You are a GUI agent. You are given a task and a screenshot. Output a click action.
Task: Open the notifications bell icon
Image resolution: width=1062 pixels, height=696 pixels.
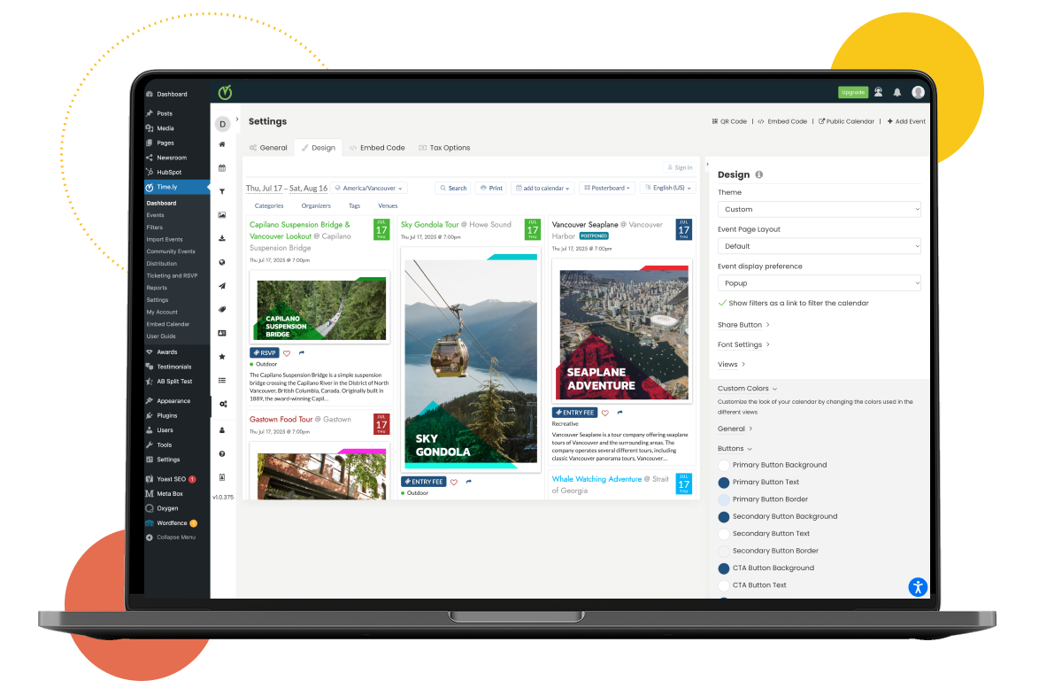897,92
